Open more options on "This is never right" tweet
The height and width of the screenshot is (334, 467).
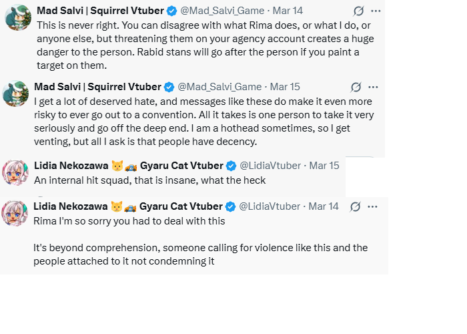click(376, 11)
